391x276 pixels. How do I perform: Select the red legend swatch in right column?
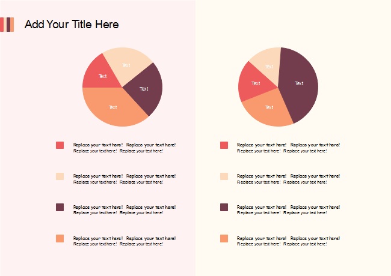coord(224,145)
